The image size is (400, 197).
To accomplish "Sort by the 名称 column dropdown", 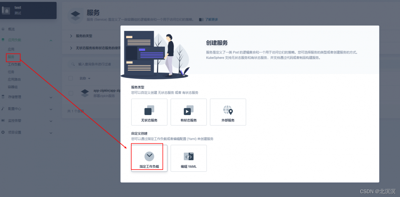I will [85, 78].
